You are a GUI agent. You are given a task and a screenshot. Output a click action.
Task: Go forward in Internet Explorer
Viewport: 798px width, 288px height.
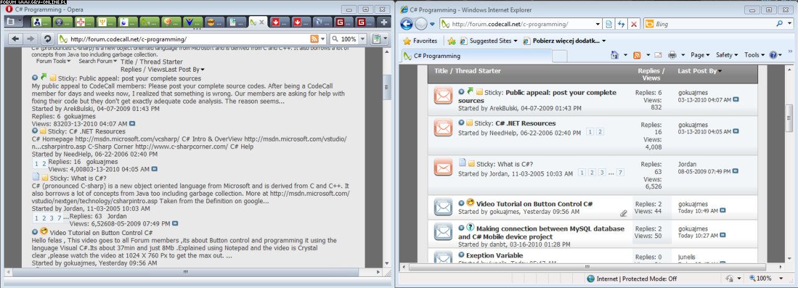421,24
